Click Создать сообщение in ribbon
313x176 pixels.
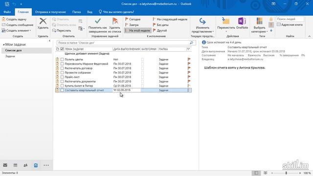point(18,25)
